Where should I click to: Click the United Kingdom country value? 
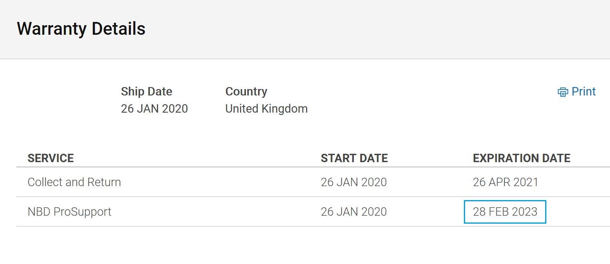click(x=267, y=109)
